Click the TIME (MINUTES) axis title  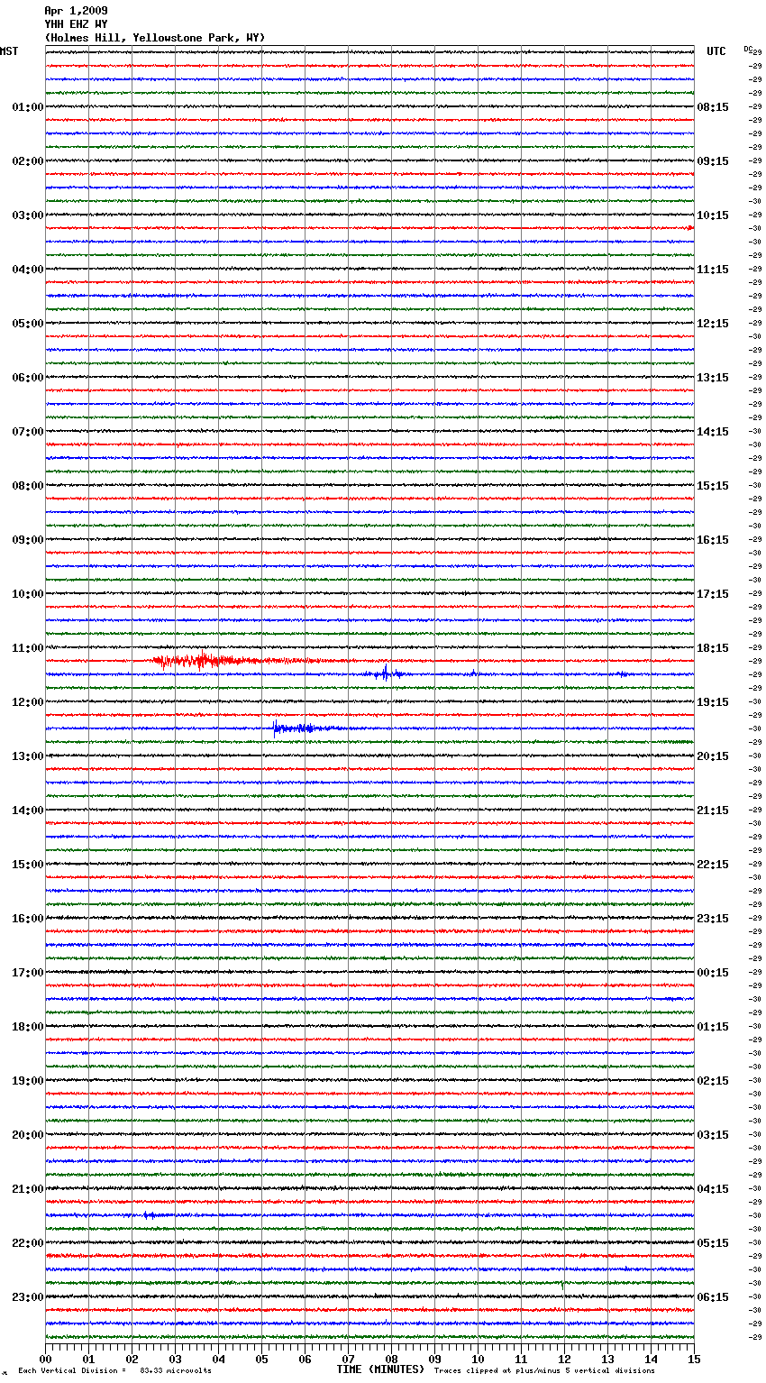[380, 1369]
